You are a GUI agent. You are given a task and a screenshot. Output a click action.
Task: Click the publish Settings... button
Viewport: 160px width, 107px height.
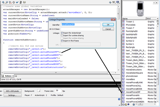pos(13,95)
